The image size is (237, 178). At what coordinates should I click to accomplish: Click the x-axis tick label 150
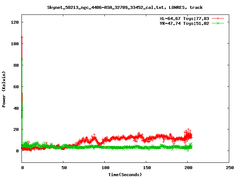point(147,168)
